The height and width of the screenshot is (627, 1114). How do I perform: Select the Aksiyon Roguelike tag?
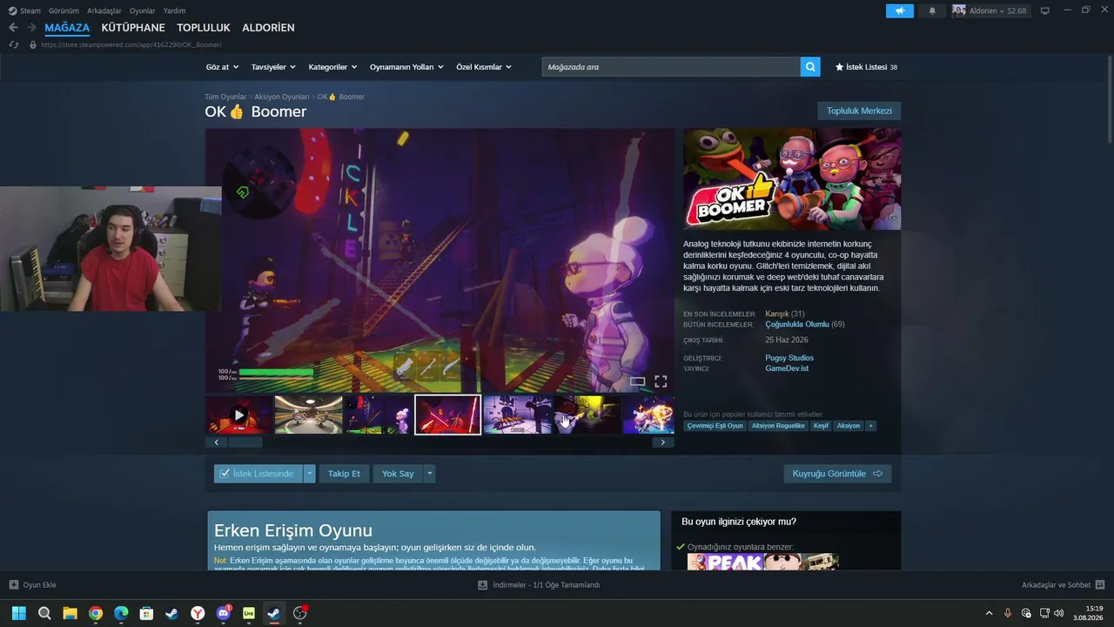click(x=779, y=426)
